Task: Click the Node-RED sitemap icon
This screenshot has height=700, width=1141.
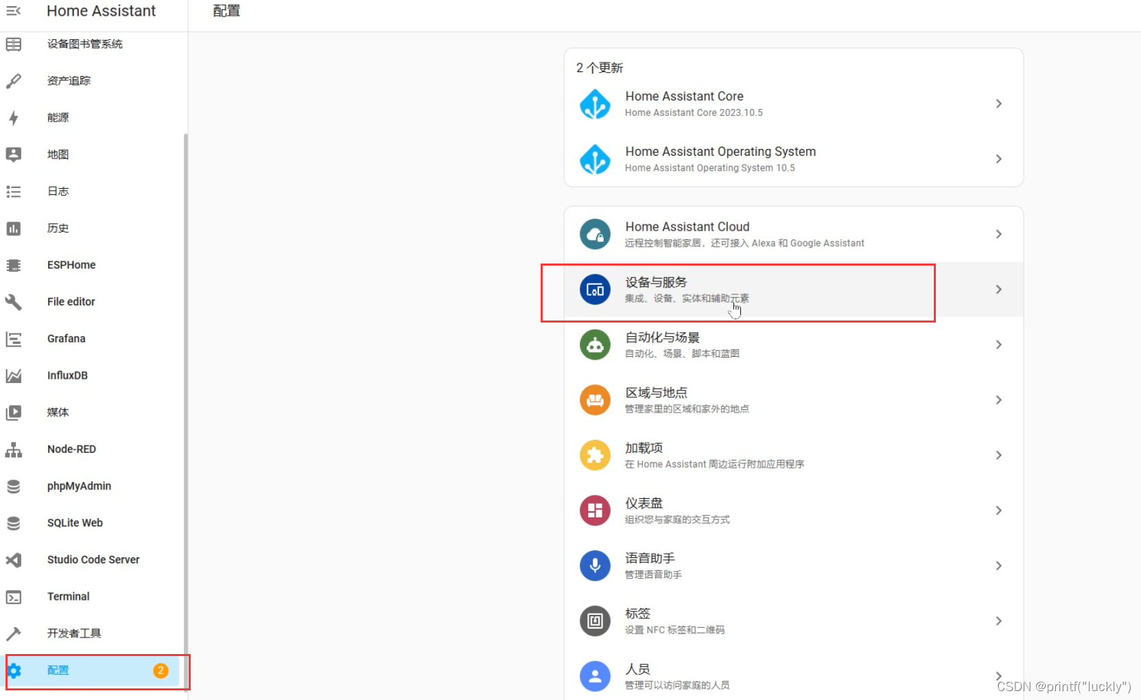Action: pyautogui.click(x=14, y=450)
